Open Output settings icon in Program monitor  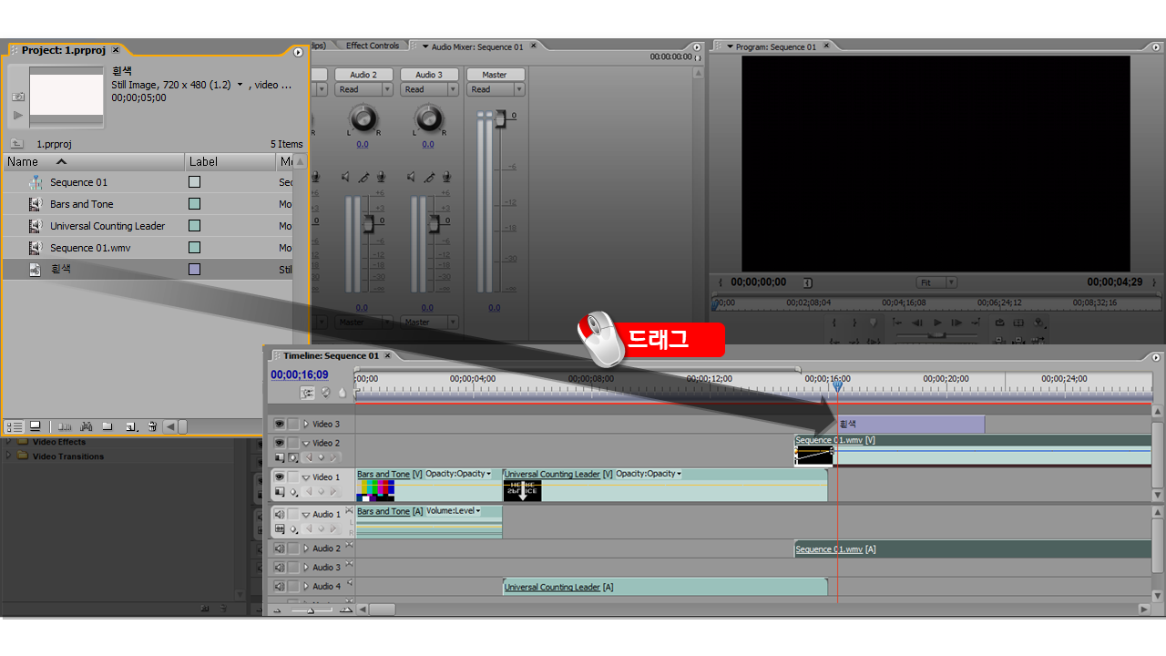click(1038, 323)
